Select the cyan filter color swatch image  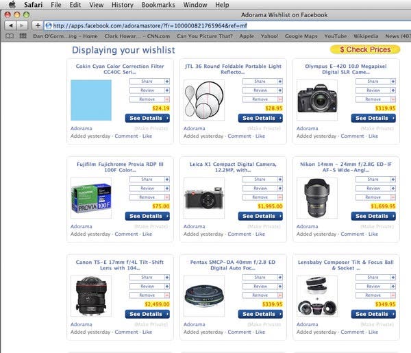click(91, 100)
